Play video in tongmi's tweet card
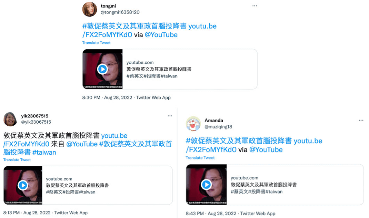369x218 pixels. [x=102, y=69]
